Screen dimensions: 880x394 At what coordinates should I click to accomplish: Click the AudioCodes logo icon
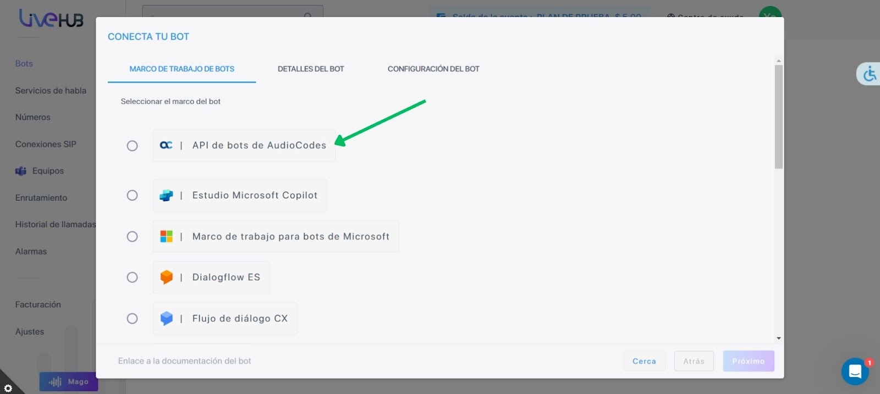166,145
